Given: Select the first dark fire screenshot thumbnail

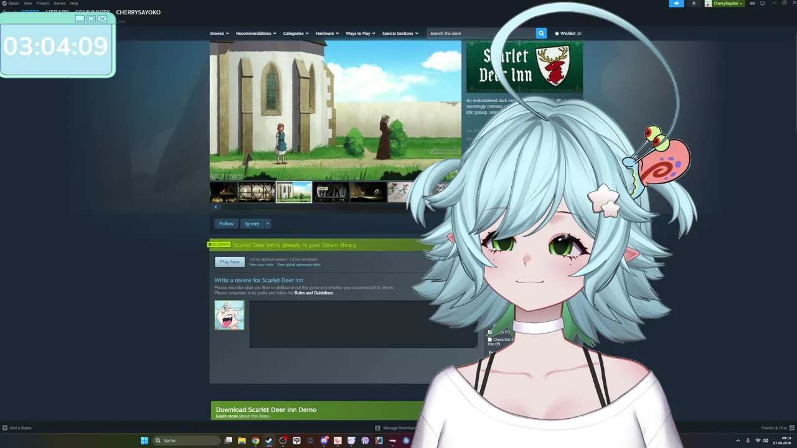Looking at the screenshot, I should click(x=224, y=192).
